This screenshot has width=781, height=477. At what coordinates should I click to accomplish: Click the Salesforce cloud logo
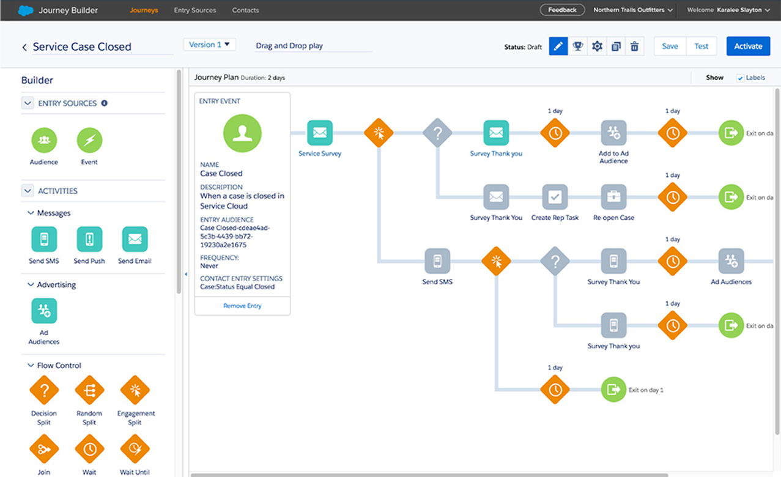pos(25,10)
